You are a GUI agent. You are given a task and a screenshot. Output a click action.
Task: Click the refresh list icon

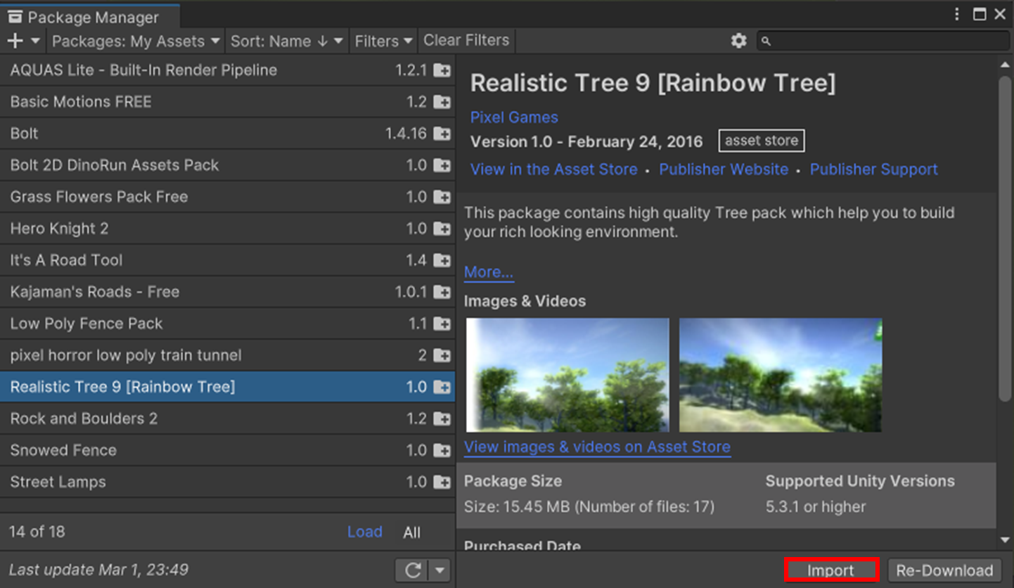(x=413, y=570)
